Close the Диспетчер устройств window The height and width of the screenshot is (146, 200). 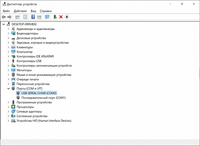[x=194, y=4]
